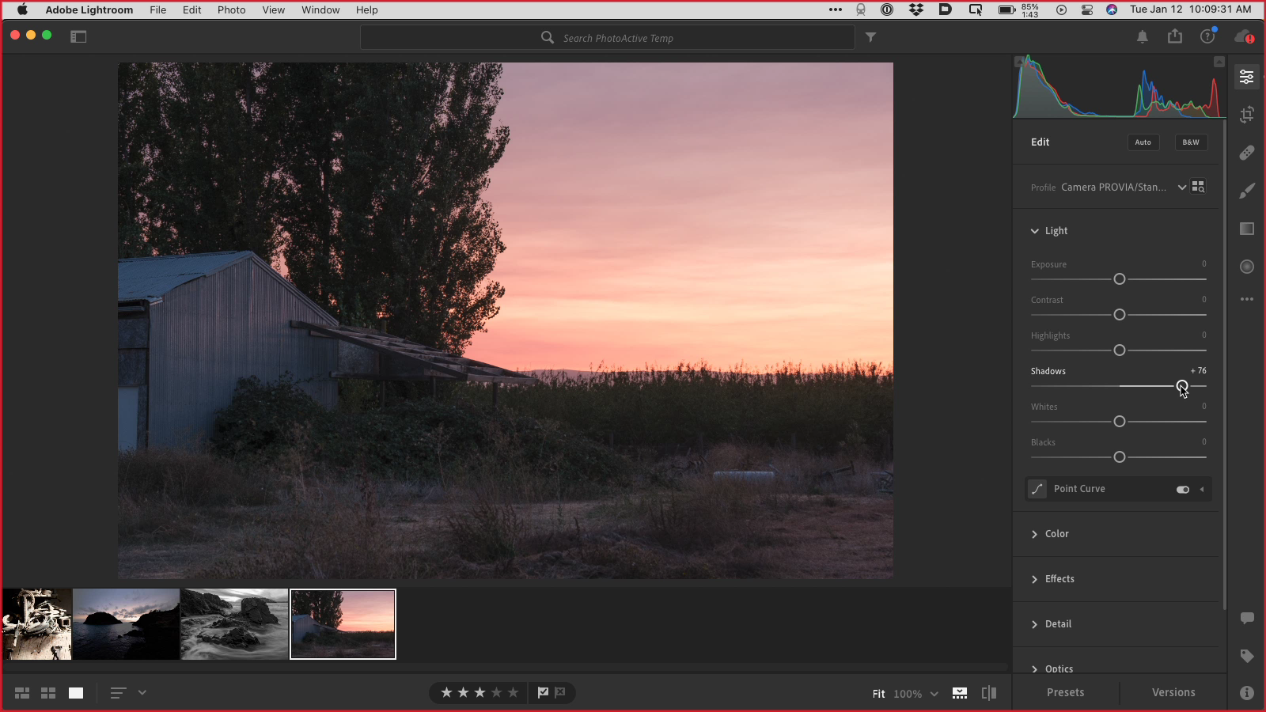Viewport: 1266px width, 712px height.
Task: Open the Edit sliders panel icon
Action: [x=1247, y=77]
